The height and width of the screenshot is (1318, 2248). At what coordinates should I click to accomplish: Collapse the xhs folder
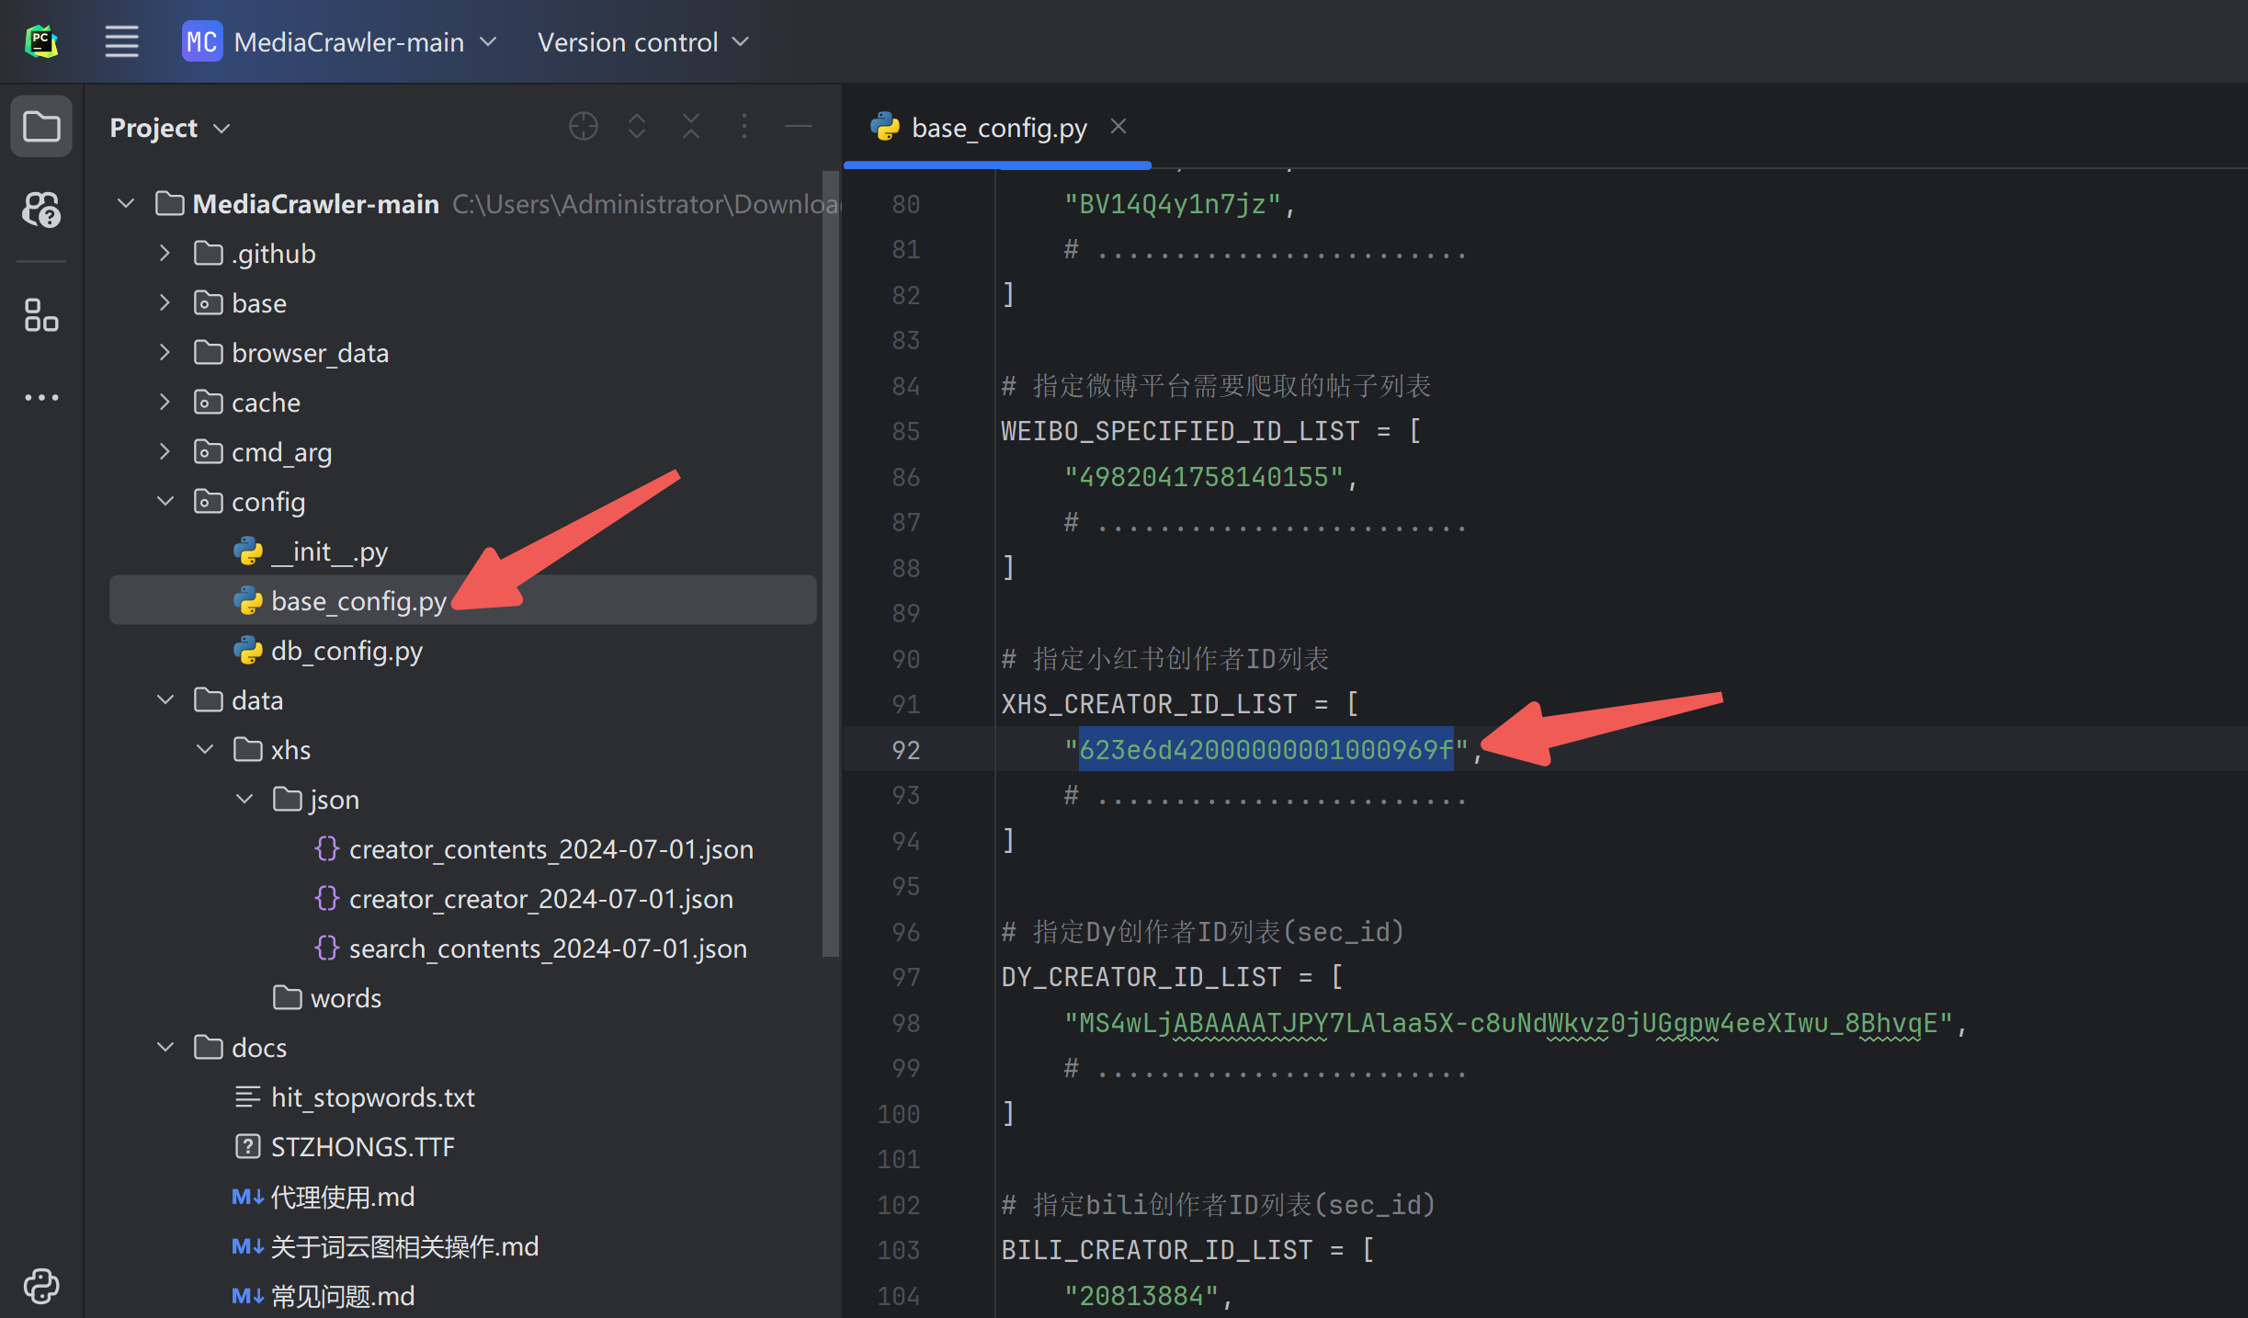[x=205, y=749]
